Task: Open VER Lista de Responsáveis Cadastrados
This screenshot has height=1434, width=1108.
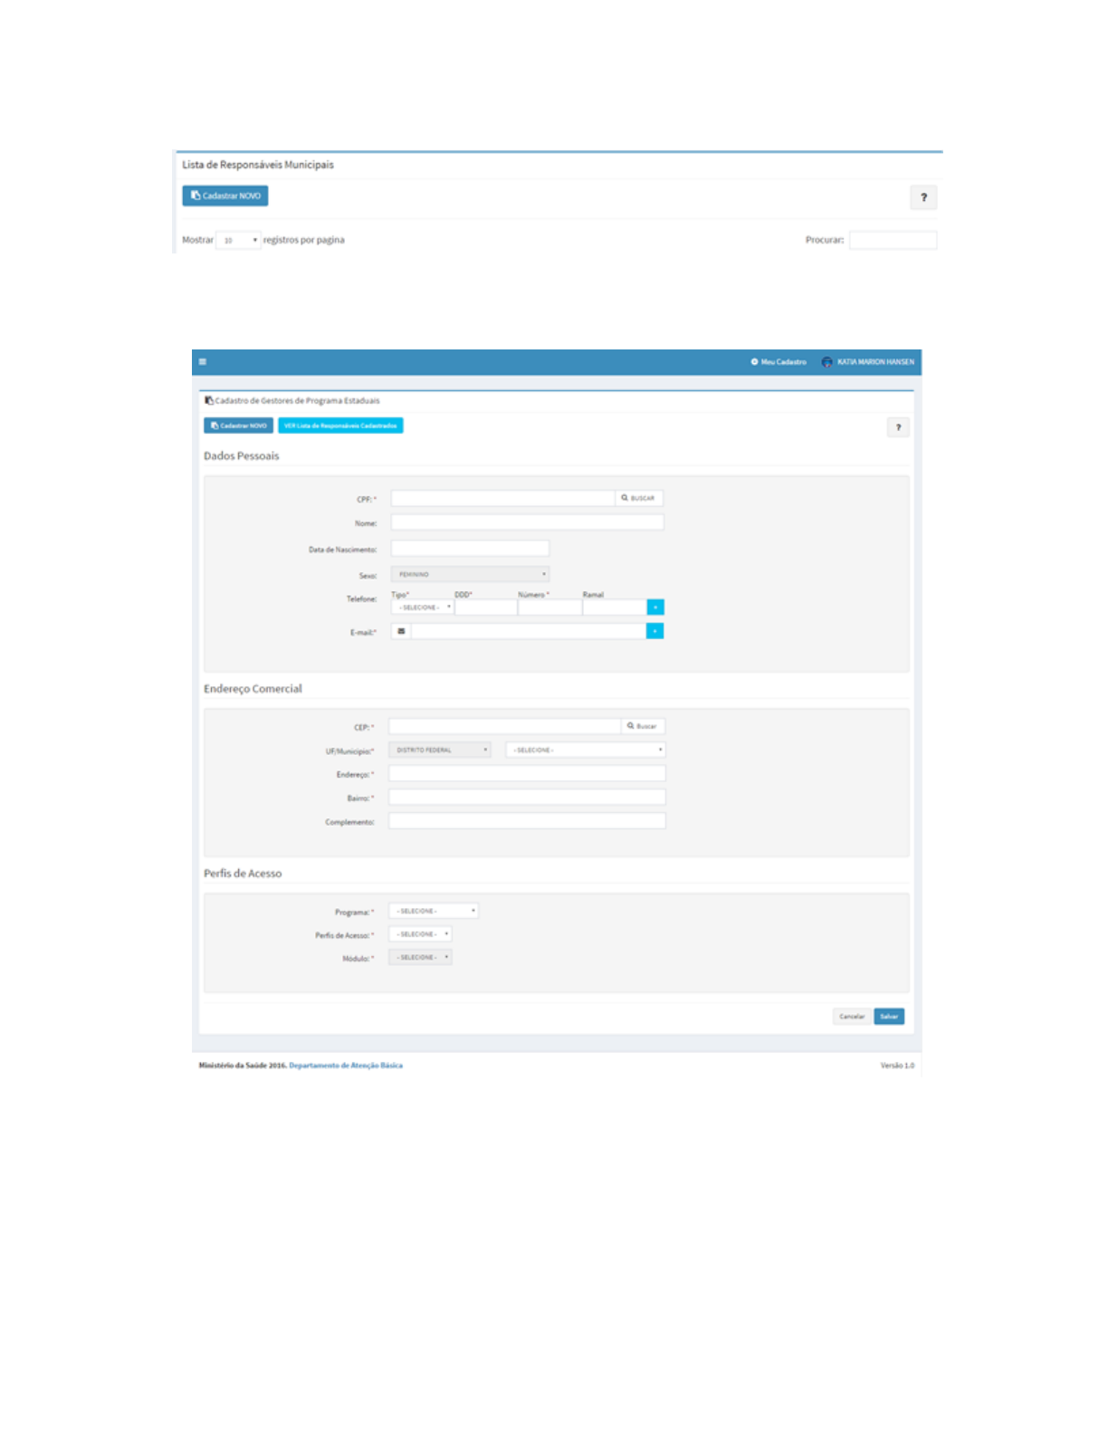Action: pos(340,425)
